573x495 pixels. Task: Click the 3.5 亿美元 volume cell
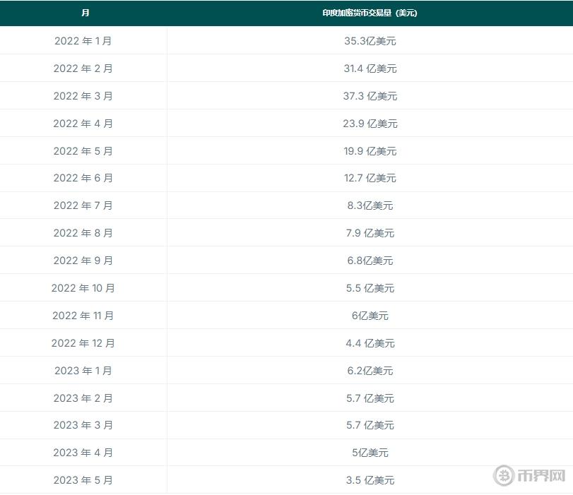(x=370, y=480)
